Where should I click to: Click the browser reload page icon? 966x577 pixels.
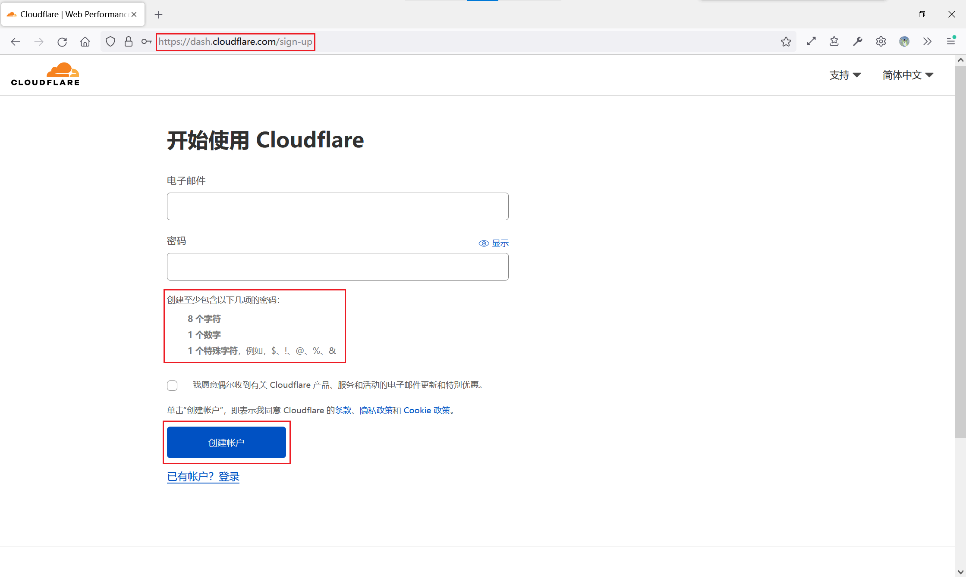(62, 42)
